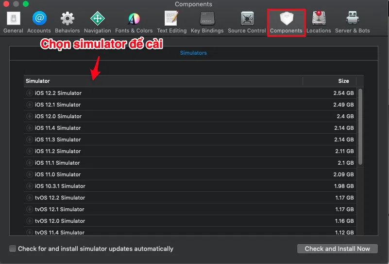This screenshot has width=389, height=264.
Task: Click the 1.12 GB size value
Action: (x=344, y=233)
